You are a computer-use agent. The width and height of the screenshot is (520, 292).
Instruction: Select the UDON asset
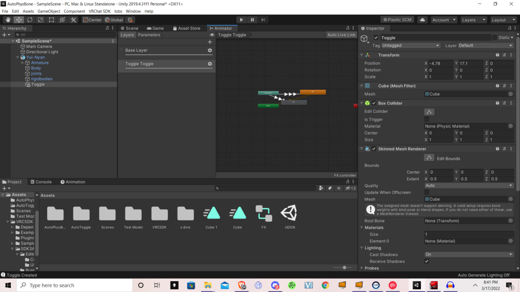pos(290,217)
